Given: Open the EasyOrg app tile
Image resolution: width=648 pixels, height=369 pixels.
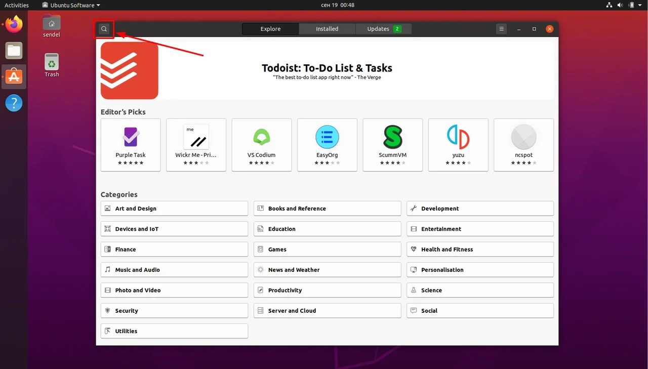Looking at the screenshot, I should (x=327, y=145).
